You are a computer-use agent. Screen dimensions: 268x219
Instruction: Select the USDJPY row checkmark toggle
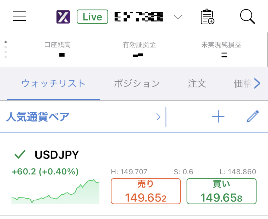click(20, 155)
